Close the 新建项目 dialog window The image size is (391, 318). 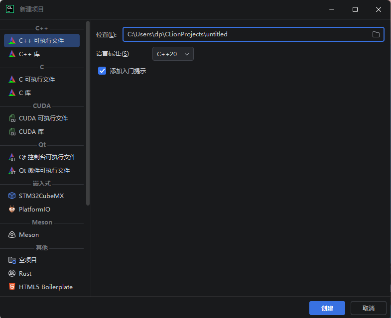378,9
